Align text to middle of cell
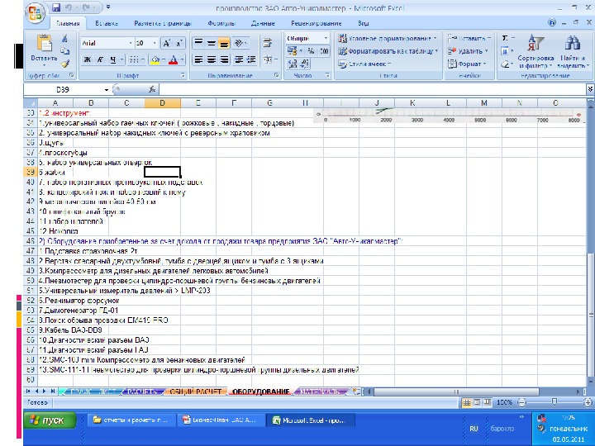The image size is (595, 446). (x=212, y=43)
